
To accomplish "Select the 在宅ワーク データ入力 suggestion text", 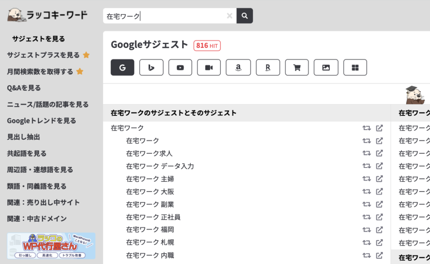I will pyautogui.click(x=160, y=166).
